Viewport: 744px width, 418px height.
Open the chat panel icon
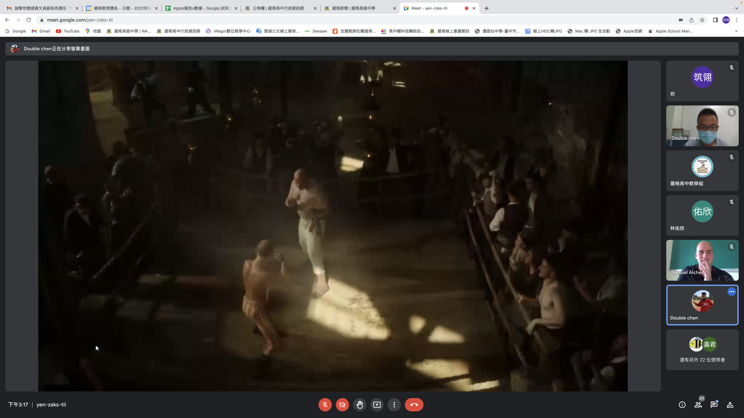click(714, 405)
